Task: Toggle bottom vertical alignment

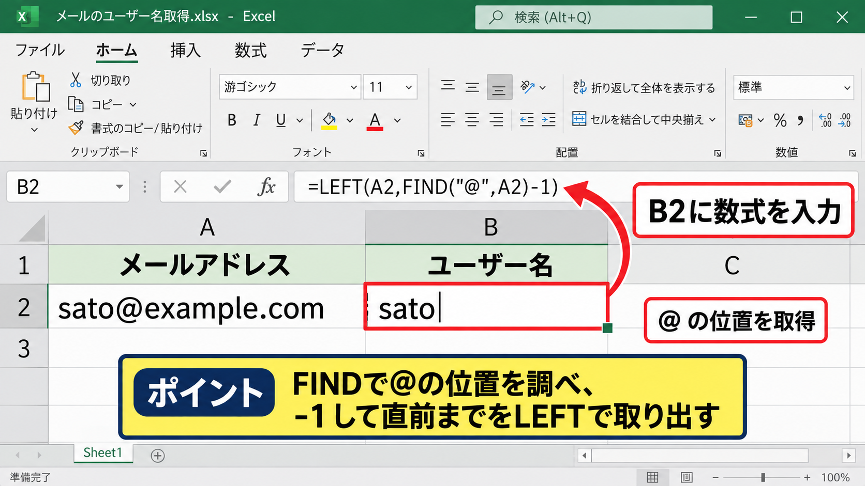Action: pyautogui.click(x=499, y=87)
